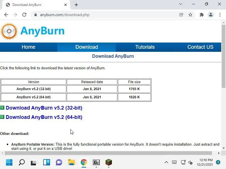Click green icon beside 32-bit download
Viewport: 226px width, 169px height.
click(2, 108)
